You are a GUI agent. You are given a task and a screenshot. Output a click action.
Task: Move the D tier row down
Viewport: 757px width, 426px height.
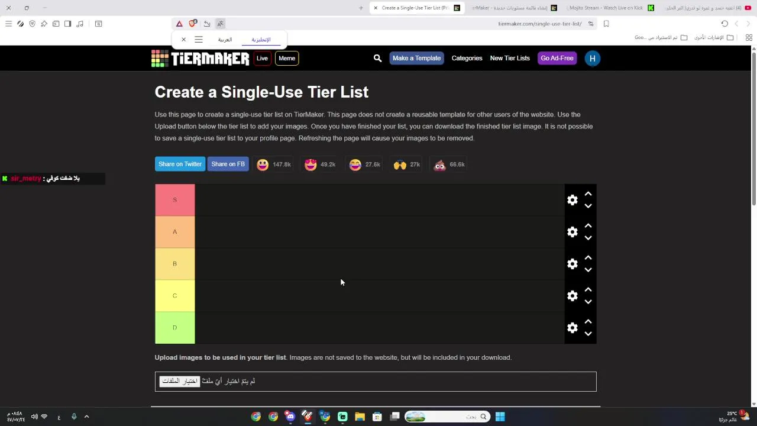coord(588,334)
